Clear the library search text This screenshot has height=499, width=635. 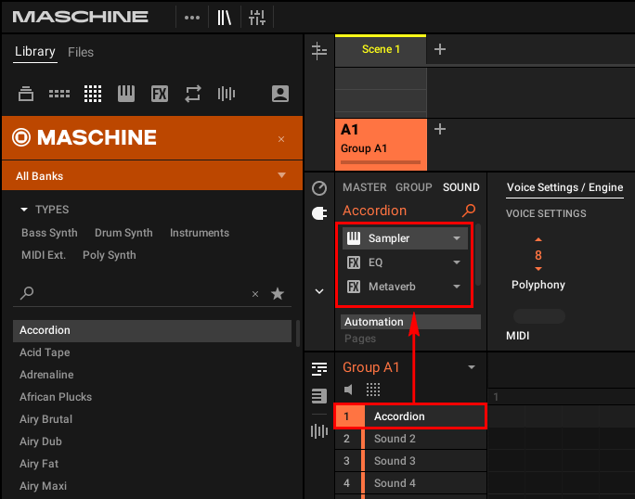pyautogui.click(x=255, y=294)
